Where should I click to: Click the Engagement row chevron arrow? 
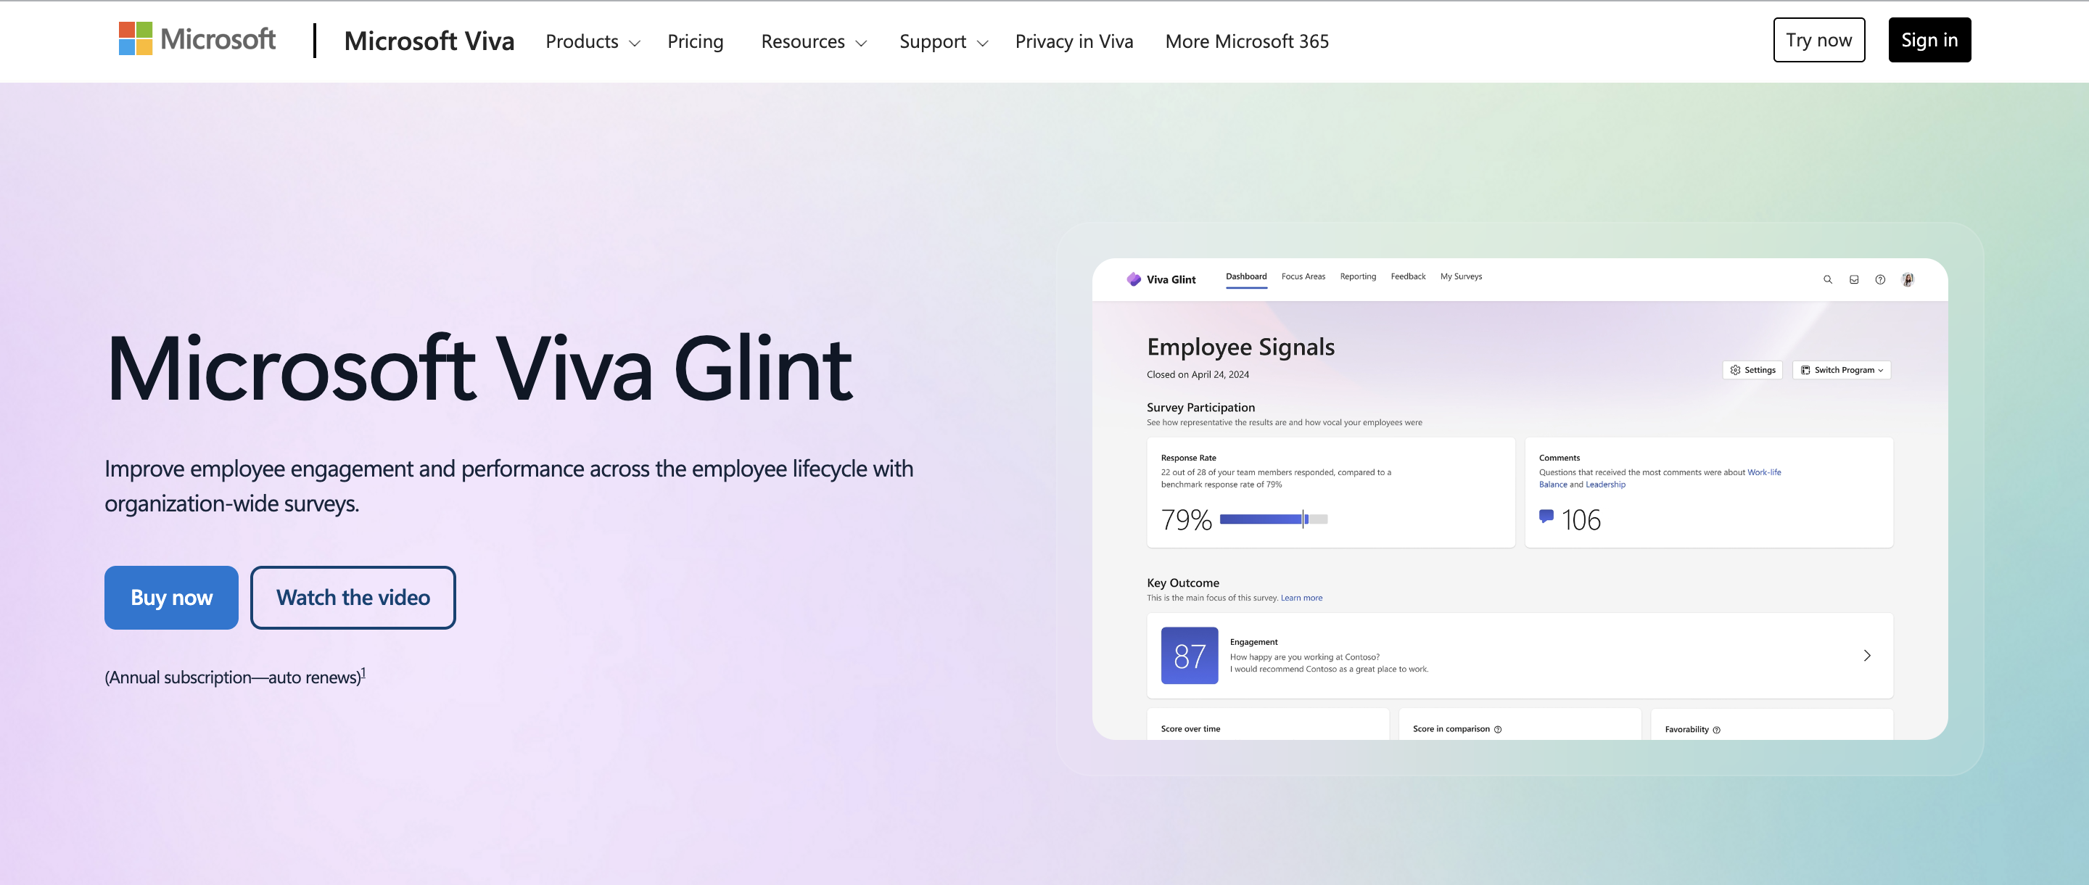[1867, 656]
